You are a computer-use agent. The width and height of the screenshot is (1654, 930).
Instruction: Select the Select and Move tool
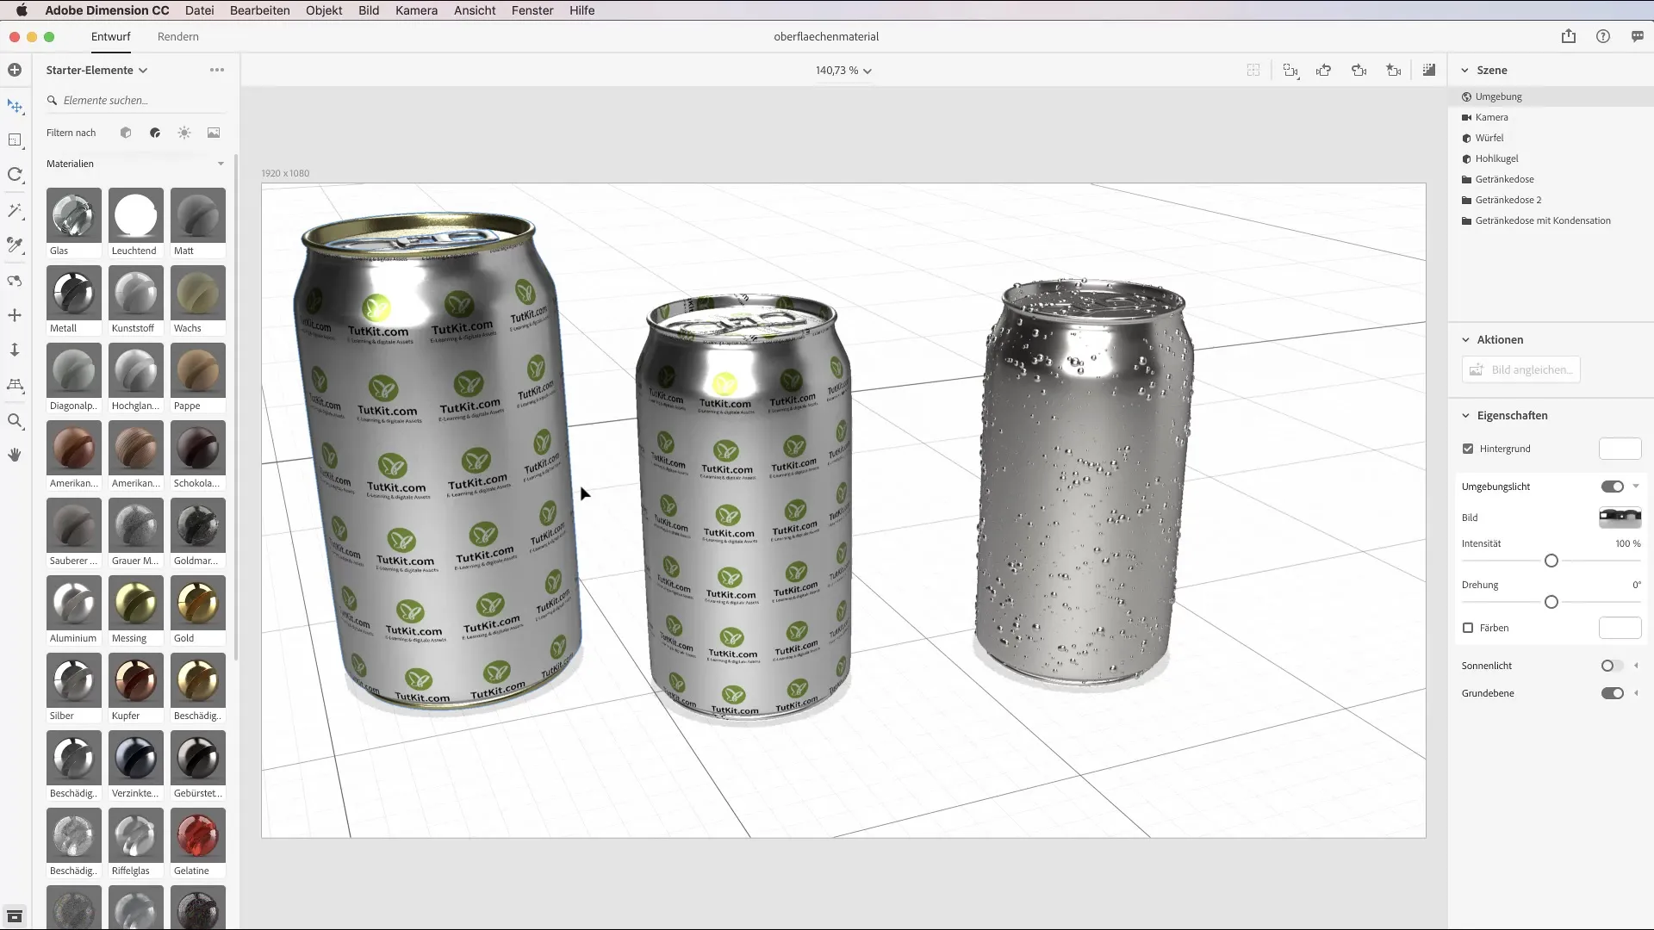click(x=15, y=106)
